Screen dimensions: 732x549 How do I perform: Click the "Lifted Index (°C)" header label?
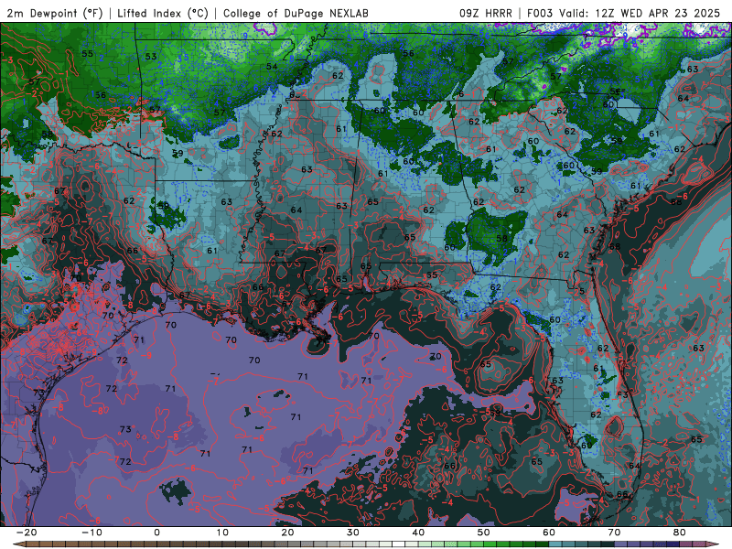(x=163, y=13)
